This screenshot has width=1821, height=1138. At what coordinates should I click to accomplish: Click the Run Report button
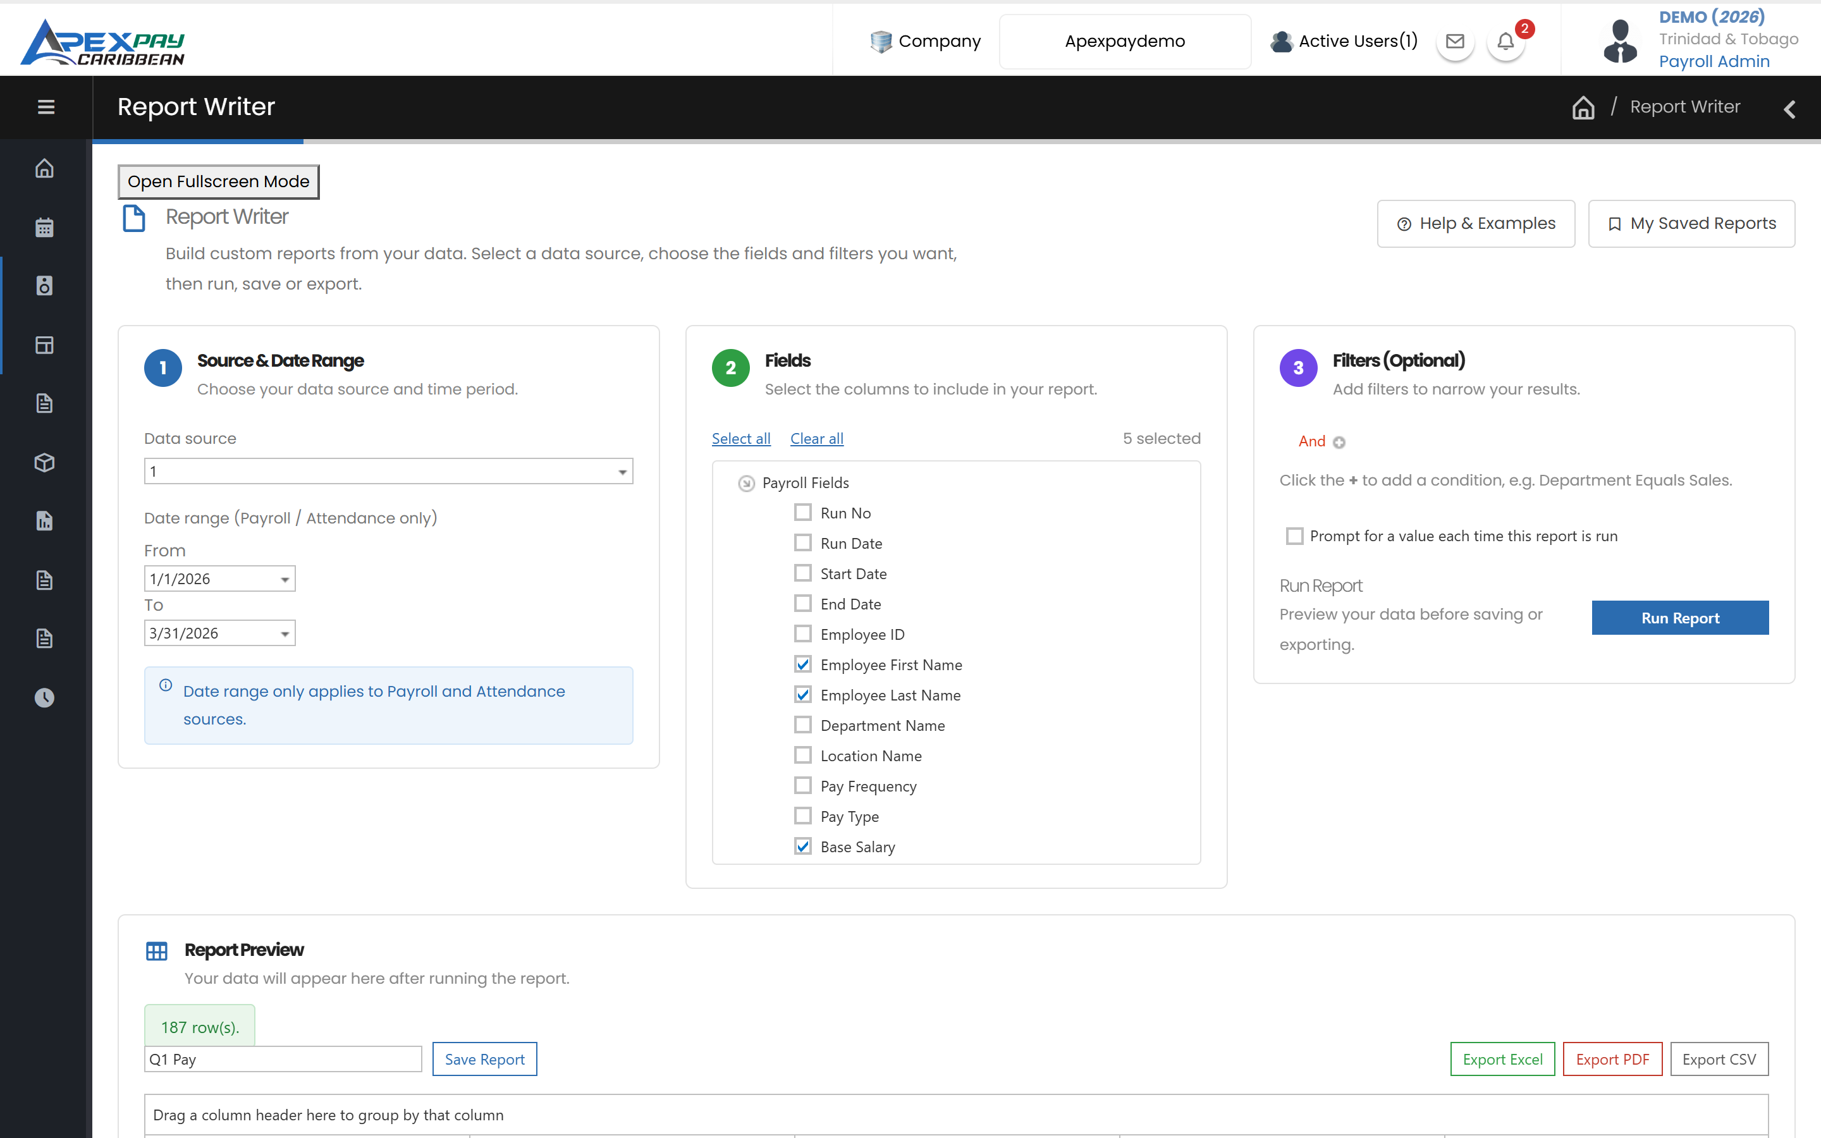(x=1679, y=618)
